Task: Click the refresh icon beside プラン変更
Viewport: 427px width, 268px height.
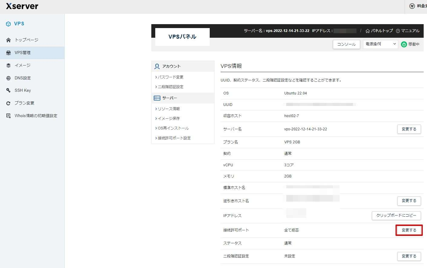Action: (x=8, y=103)
